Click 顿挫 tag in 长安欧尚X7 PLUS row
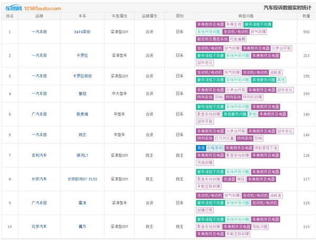 (241, 179)
